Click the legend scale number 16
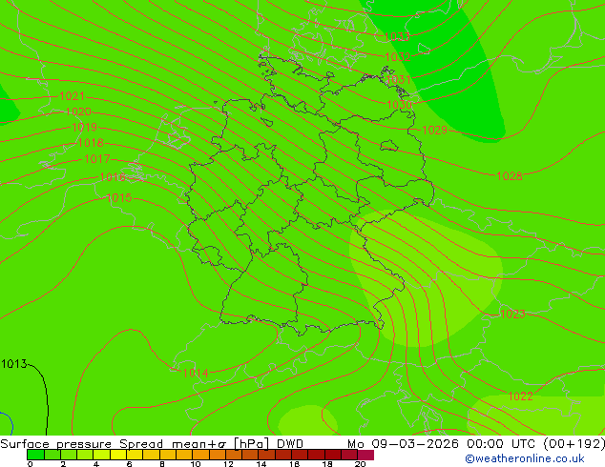 295,464
